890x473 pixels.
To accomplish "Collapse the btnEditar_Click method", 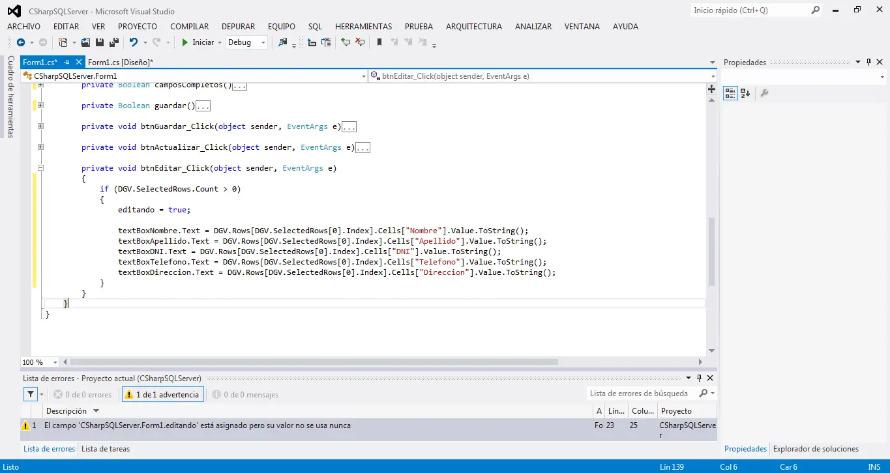I will pyautogui.click(x=40, y=168).
